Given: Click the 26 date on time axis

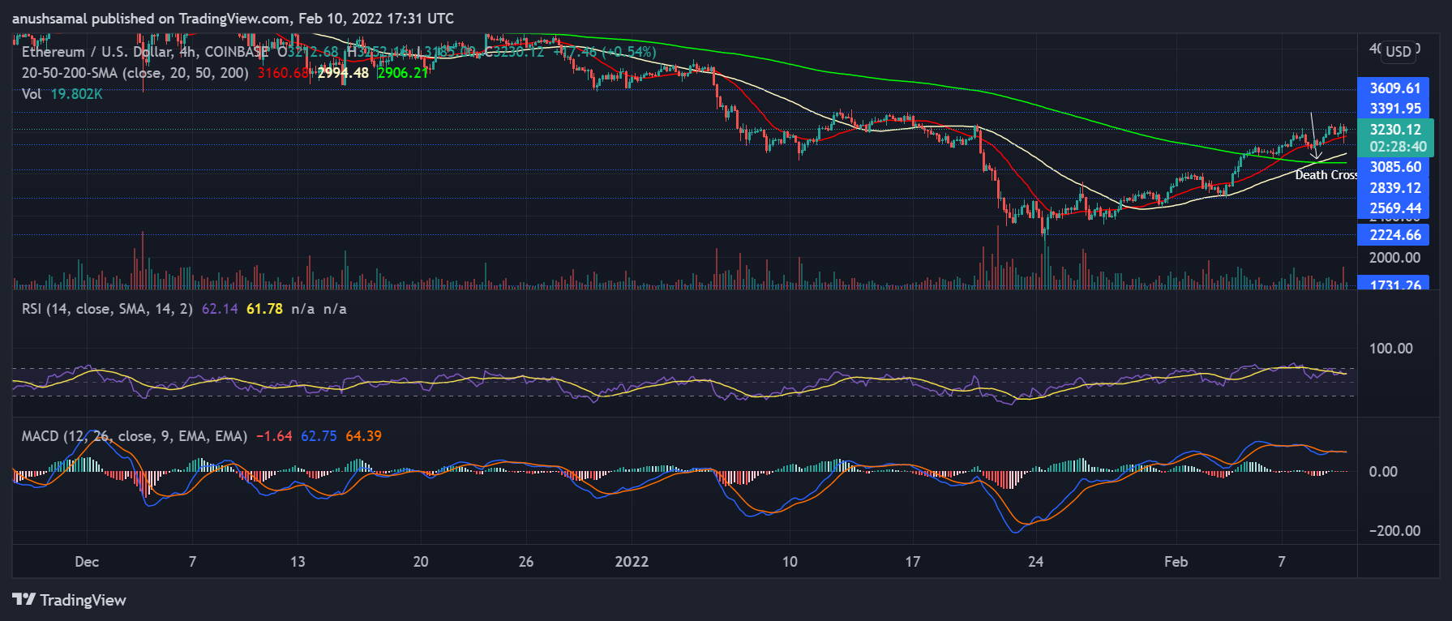Looking at the screenshot, I should [x=526, y=562].
